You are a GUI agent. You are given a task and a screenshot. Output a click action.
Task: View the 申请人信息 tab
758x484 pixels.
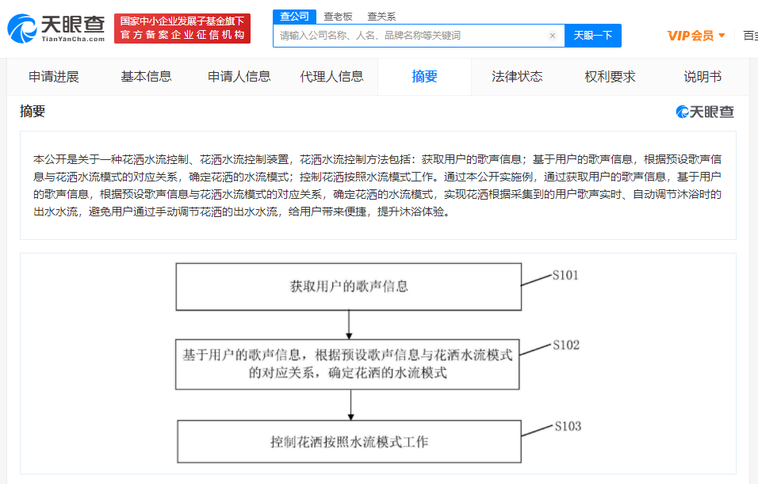point(239,77)
